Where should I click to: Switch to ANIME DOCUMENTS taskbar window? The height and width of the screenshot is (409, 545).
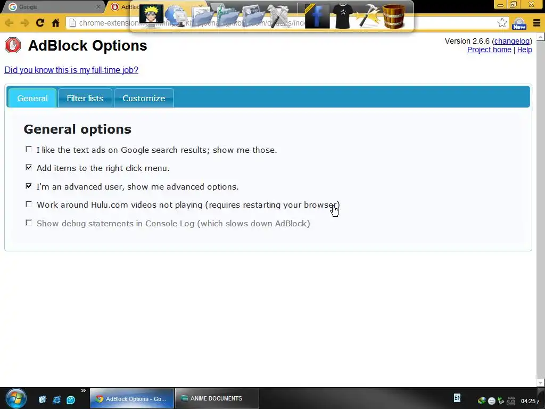point(217,398)
